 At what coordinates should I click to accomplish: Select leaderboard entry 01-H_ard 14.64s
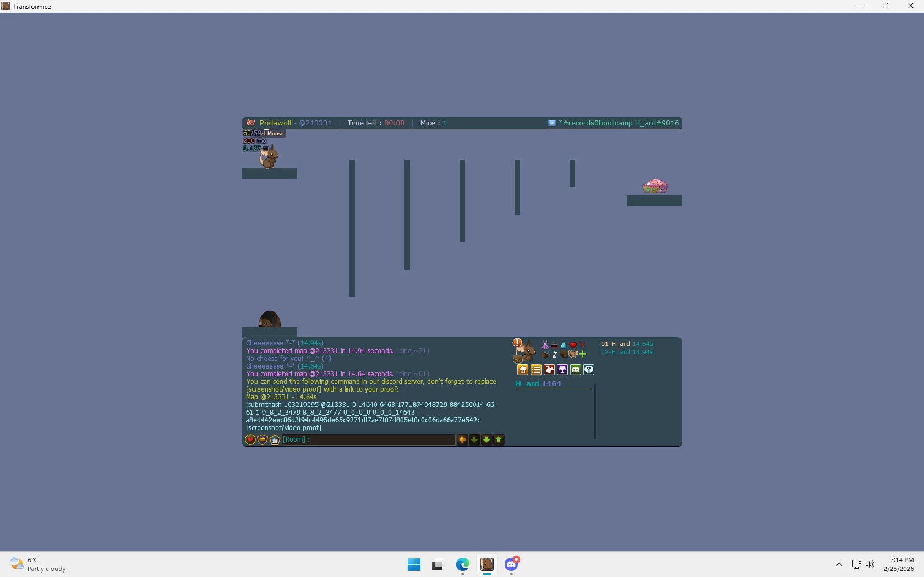[x=627, y=344]
